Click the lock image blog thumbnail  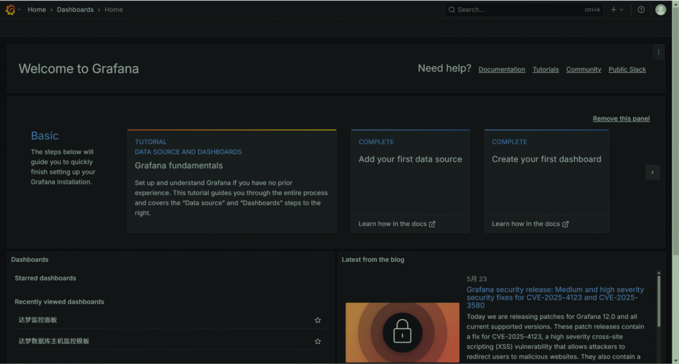(402, 332)
